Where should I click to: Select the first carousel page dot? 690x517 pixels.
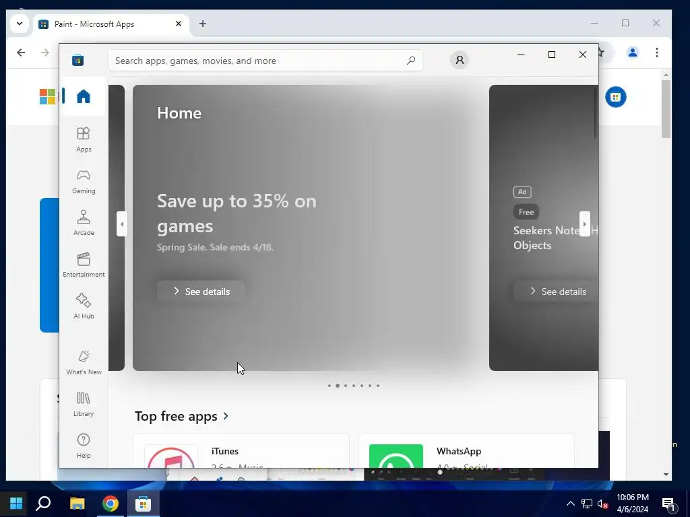pyautogui.click(x=329, y=386)
